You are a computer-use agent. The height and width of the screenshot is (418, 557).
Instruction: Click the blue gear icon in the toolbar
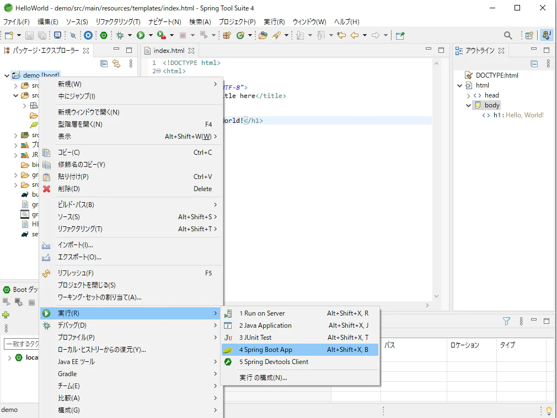pos(88,35)
